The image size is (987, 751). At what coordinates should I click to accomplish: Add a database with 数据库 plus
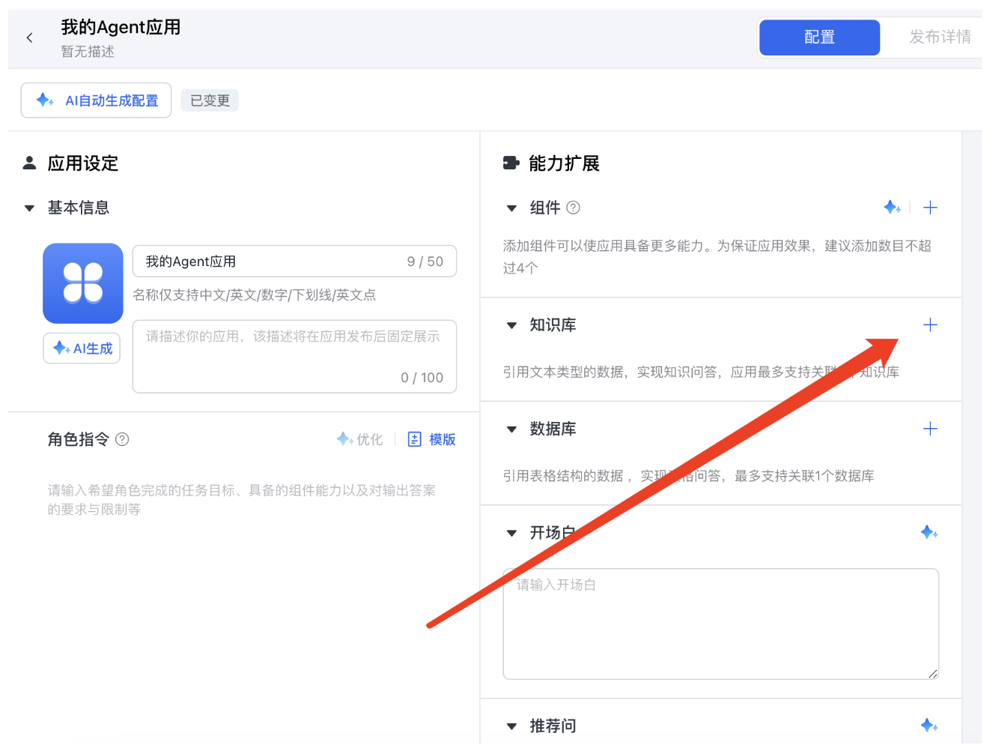(x=930, y=429)
